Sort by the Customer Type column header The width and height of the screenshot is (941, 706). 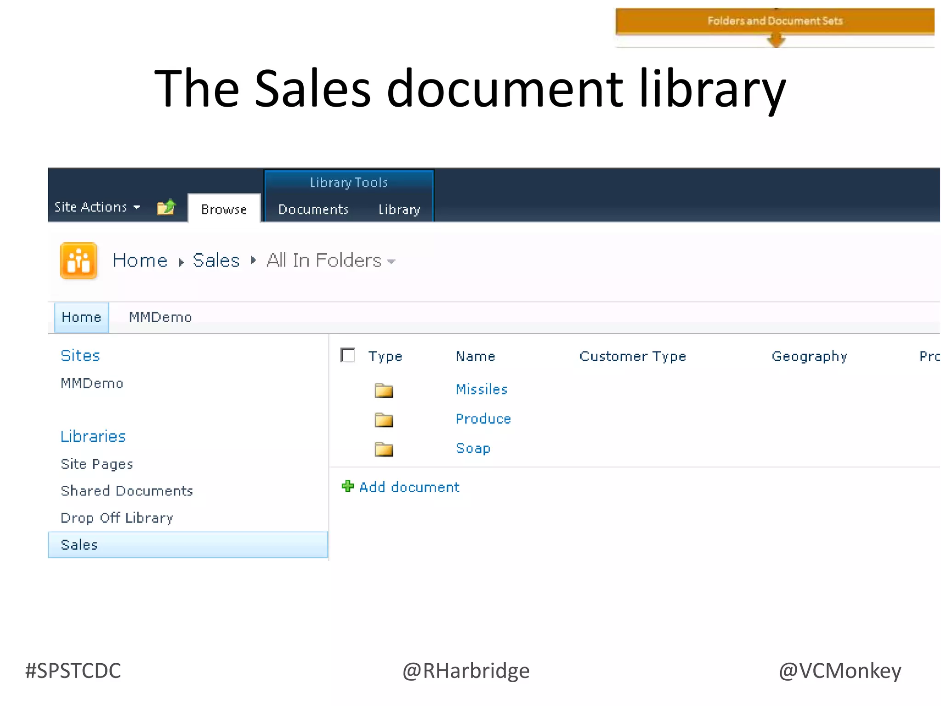click(632, 356)
